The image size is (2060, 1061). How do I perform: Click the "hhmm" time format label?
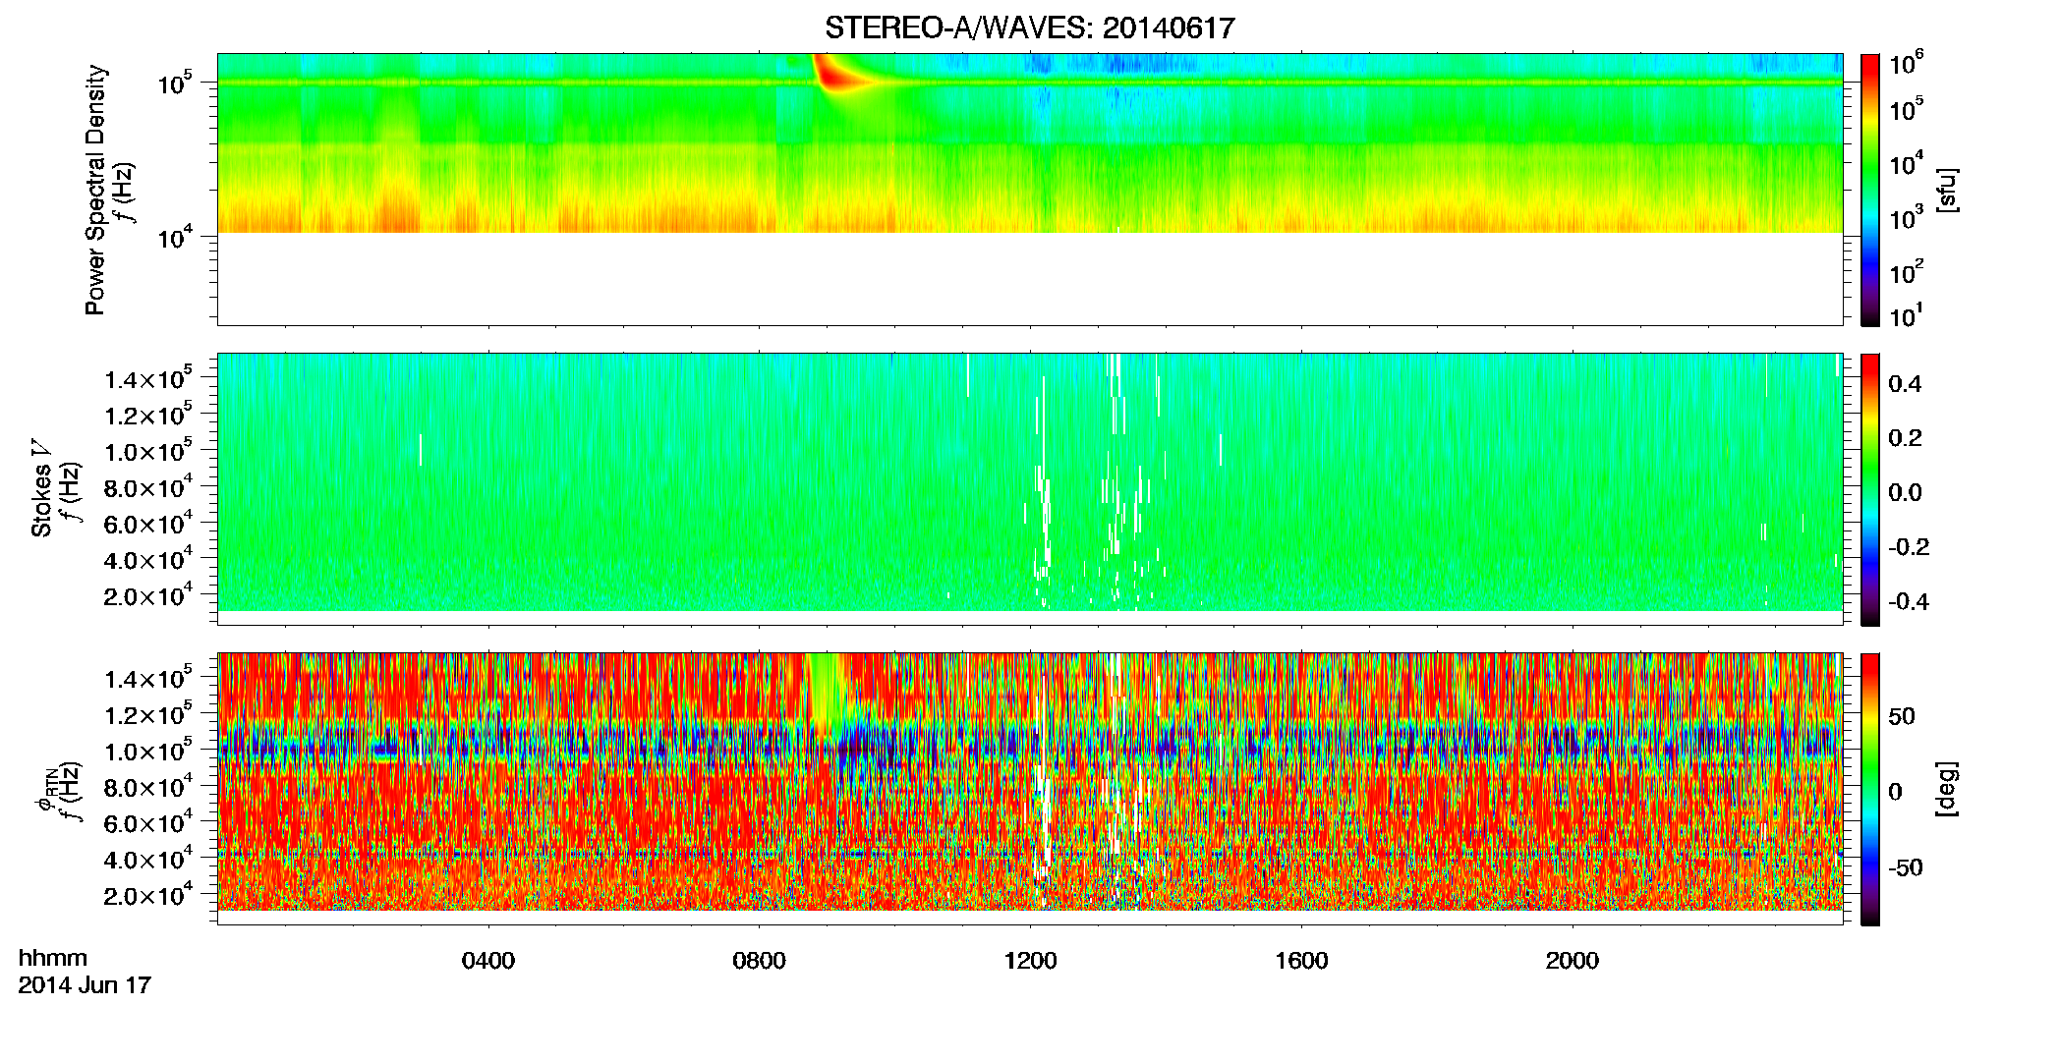tap(53, 959)
